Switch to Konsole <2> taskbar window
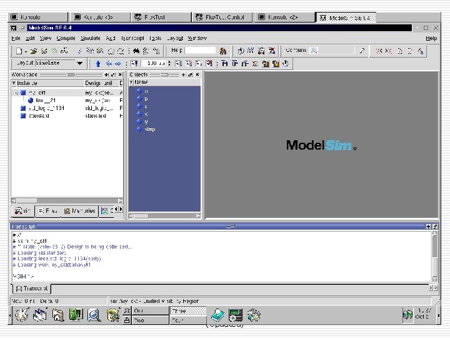 pyautogui.click(x=284, y=18)
